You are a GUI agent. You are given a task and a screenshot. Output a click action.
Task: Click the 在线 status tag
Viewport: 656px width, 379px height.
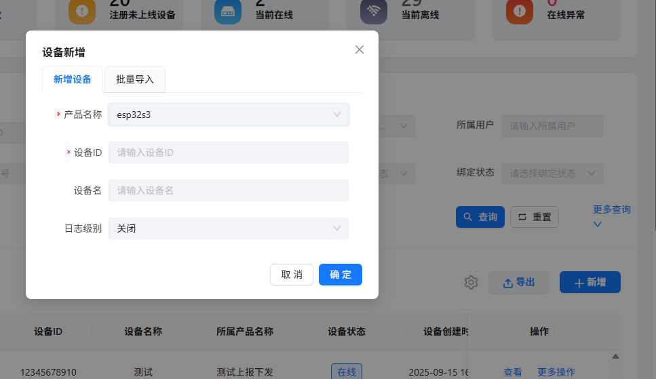347,372
